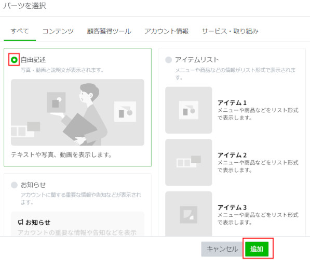Click the bold お知らせ preview heading
310x260 pixels.
(38, 222)
